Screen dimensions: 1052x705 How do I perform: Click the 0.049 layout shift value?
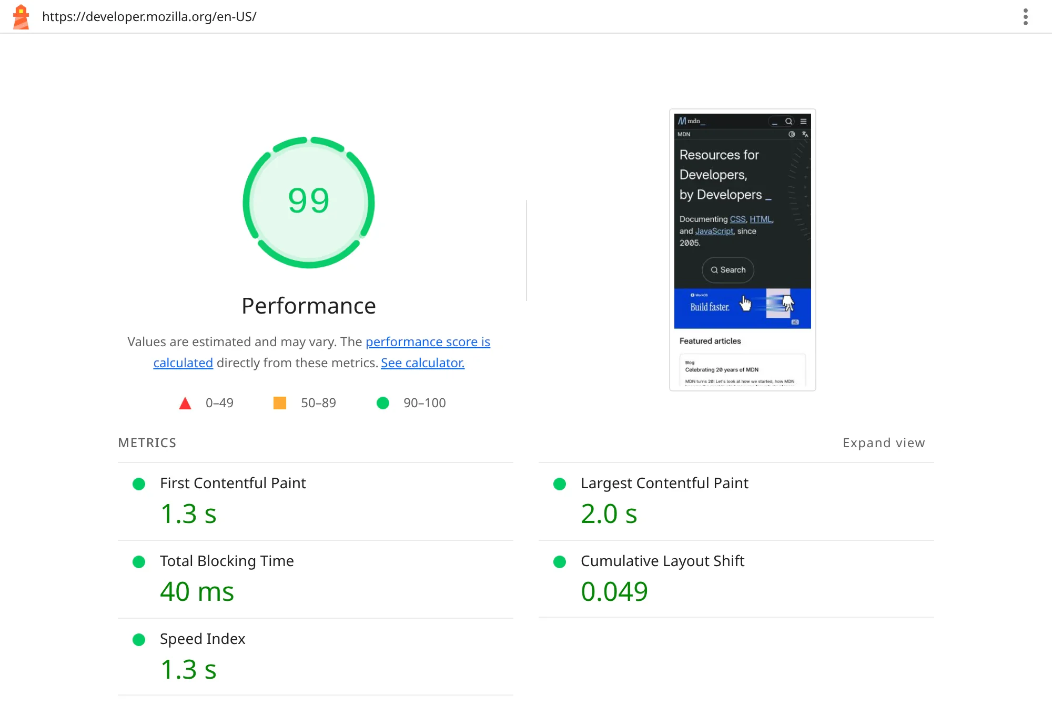pyautogui.click(x=614, y=592)
